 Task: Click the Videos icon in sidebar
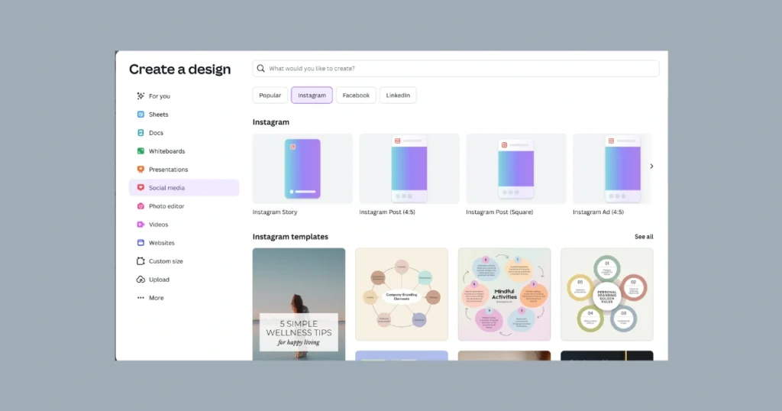141,225
